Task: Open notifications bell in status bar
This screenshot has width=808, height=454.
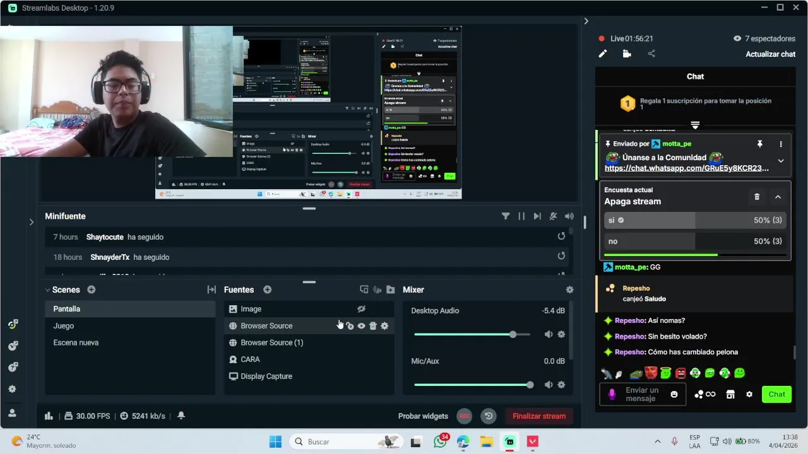Action: click(181, 416)
